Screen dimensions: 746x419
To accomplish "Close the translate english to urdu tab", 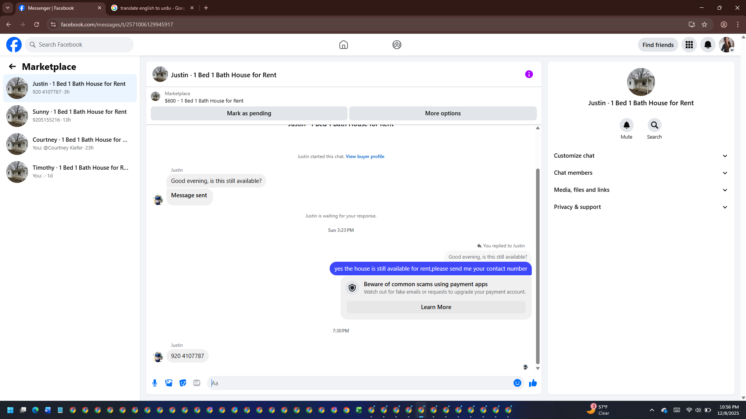I will (192, 8).
